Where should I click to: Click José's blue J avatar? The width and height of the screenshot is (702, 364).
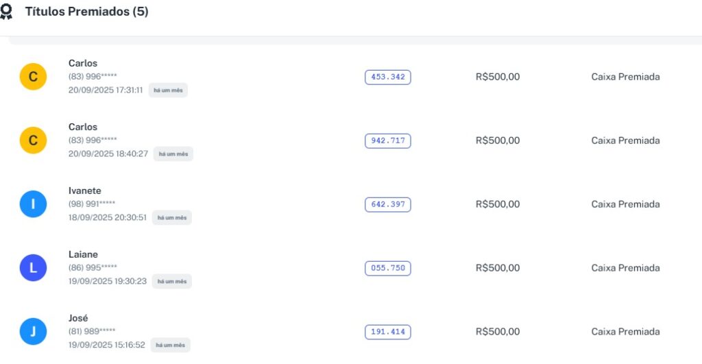(x=33, y=332)
